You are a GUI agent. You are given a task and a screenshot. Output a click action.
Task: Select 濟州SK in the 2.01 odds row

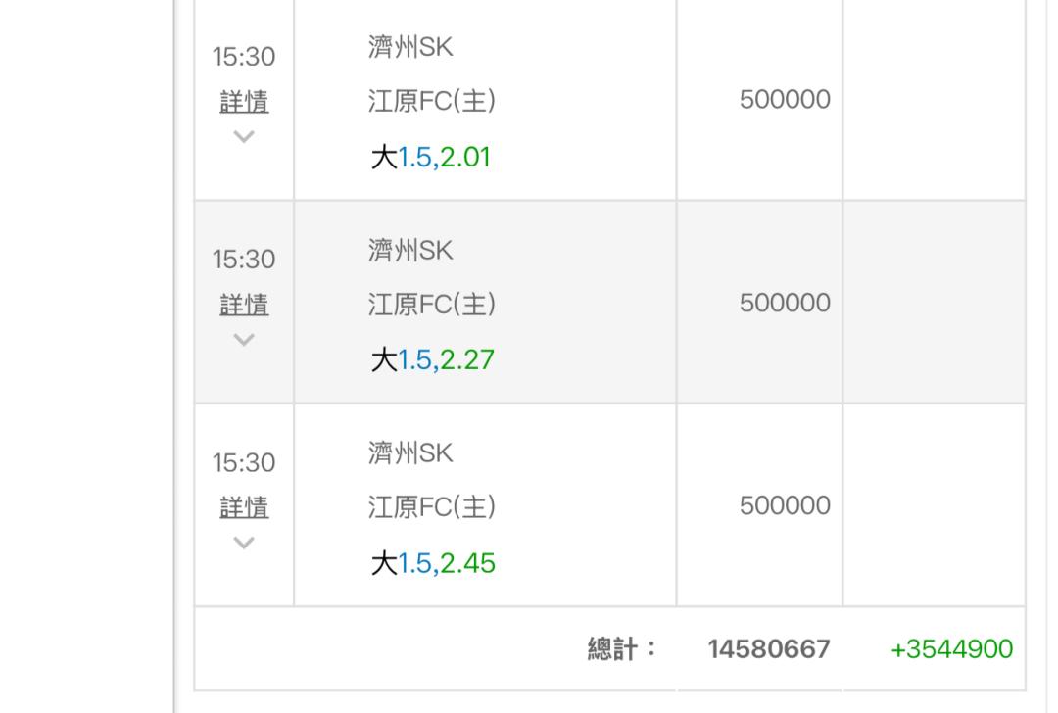pyautogui.click(x=410, y=47)
